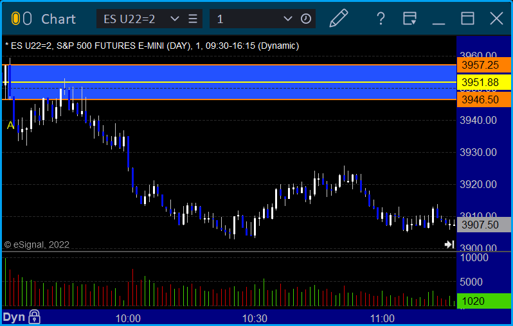Click the 10000 volume axis label
This screenshot has width=513, height=326.
474,258
